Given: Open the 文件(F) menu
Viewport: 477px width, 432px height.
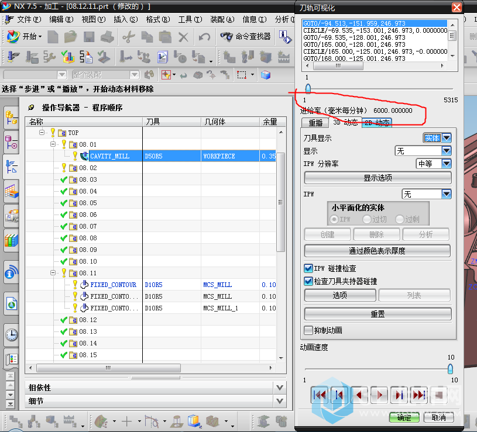Looking at the screenshot, I should [x=29, y=19].
